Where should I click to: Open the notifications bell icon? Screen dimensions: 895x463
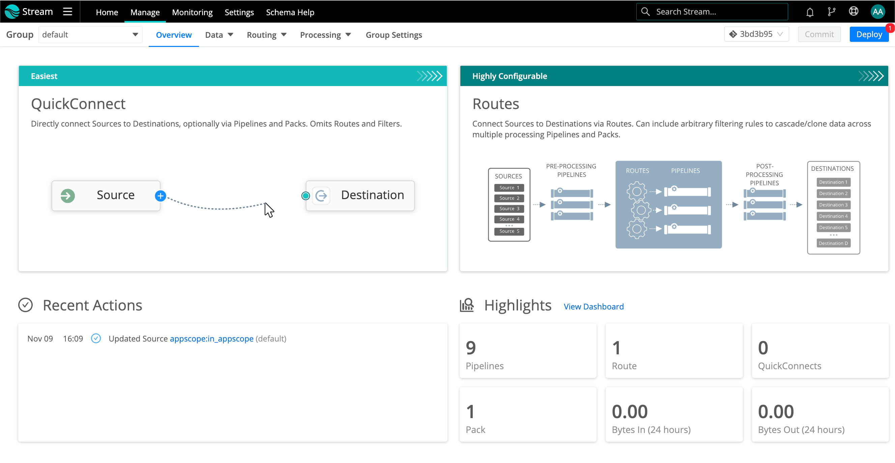coord(810,11)
